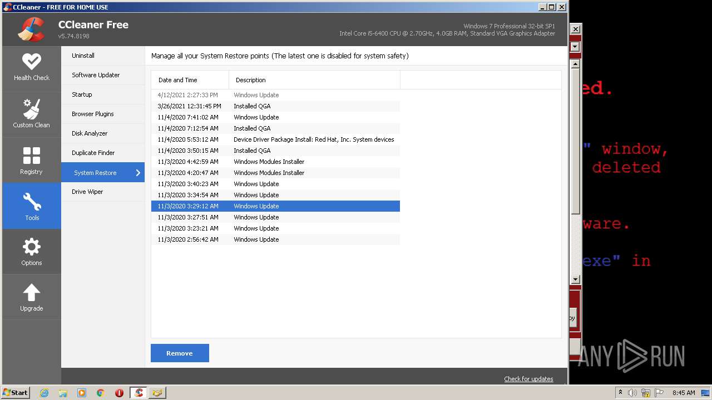The height and width of the screenshot is (400, 712).
Task: Select the System Restore tool
Action: point(103,172)
